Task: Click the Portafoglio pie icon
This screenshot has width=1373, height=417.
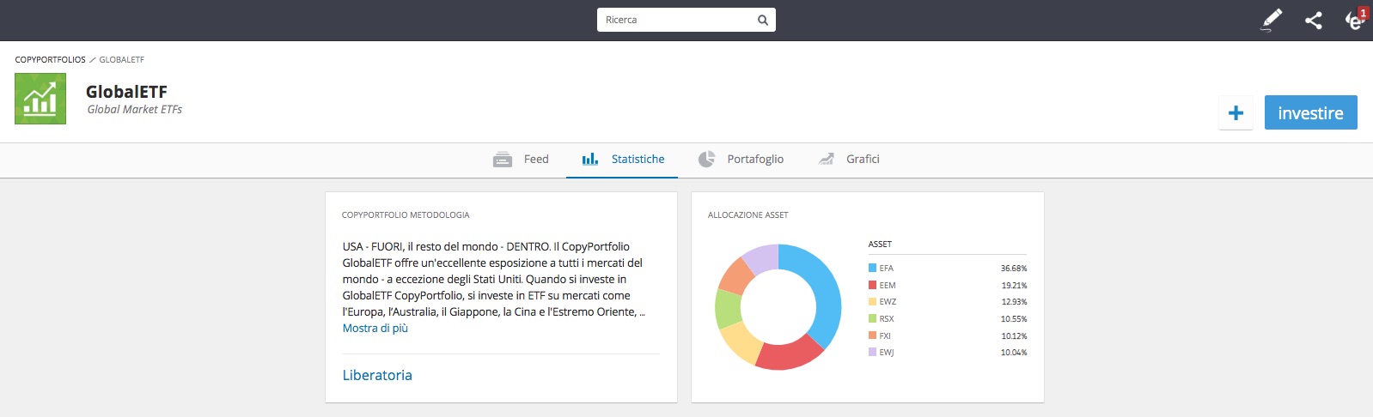Action: (706, 159)
